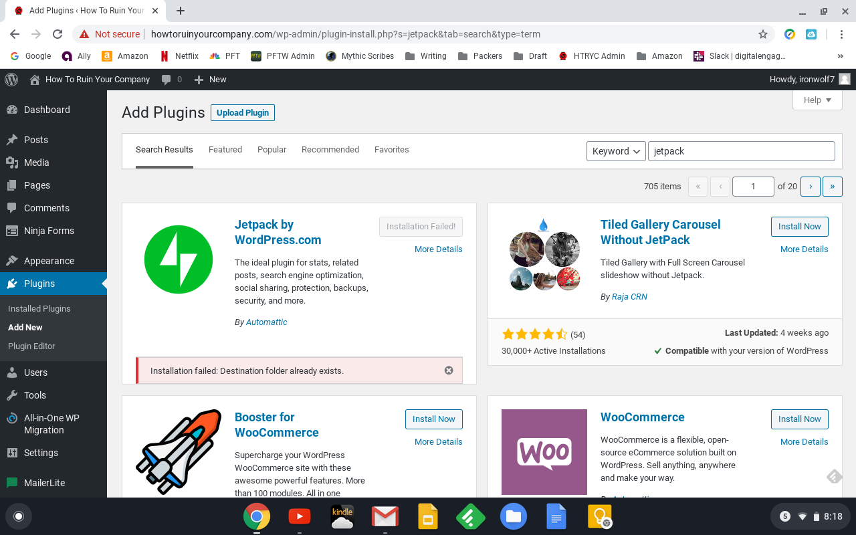Click the comments bubble in admin bar
Image resolution: width=856 pixels, height=535 pixels.
point(171,79)
